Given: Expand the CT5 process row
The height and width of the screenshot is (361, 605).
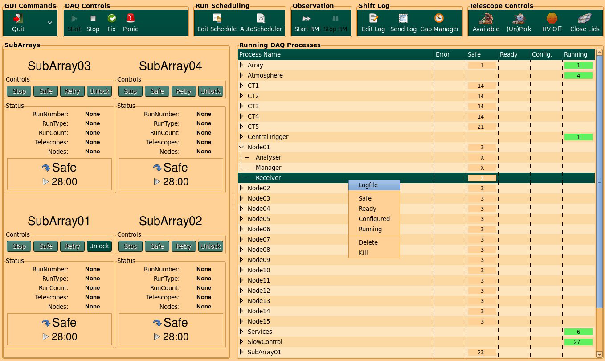Looking at the screenshot, I should [x=241, y=127].
